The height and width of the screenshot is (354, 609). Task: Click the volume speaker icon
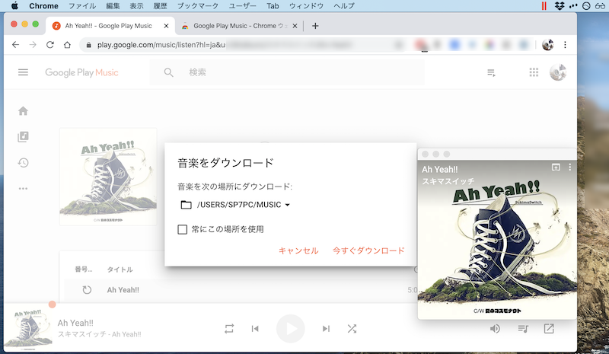tap(495, 328)
